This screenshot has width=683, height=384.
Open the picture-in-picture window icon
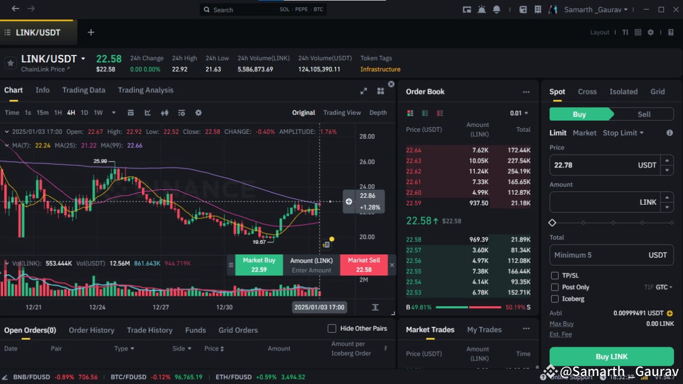[x=467, y=10]
